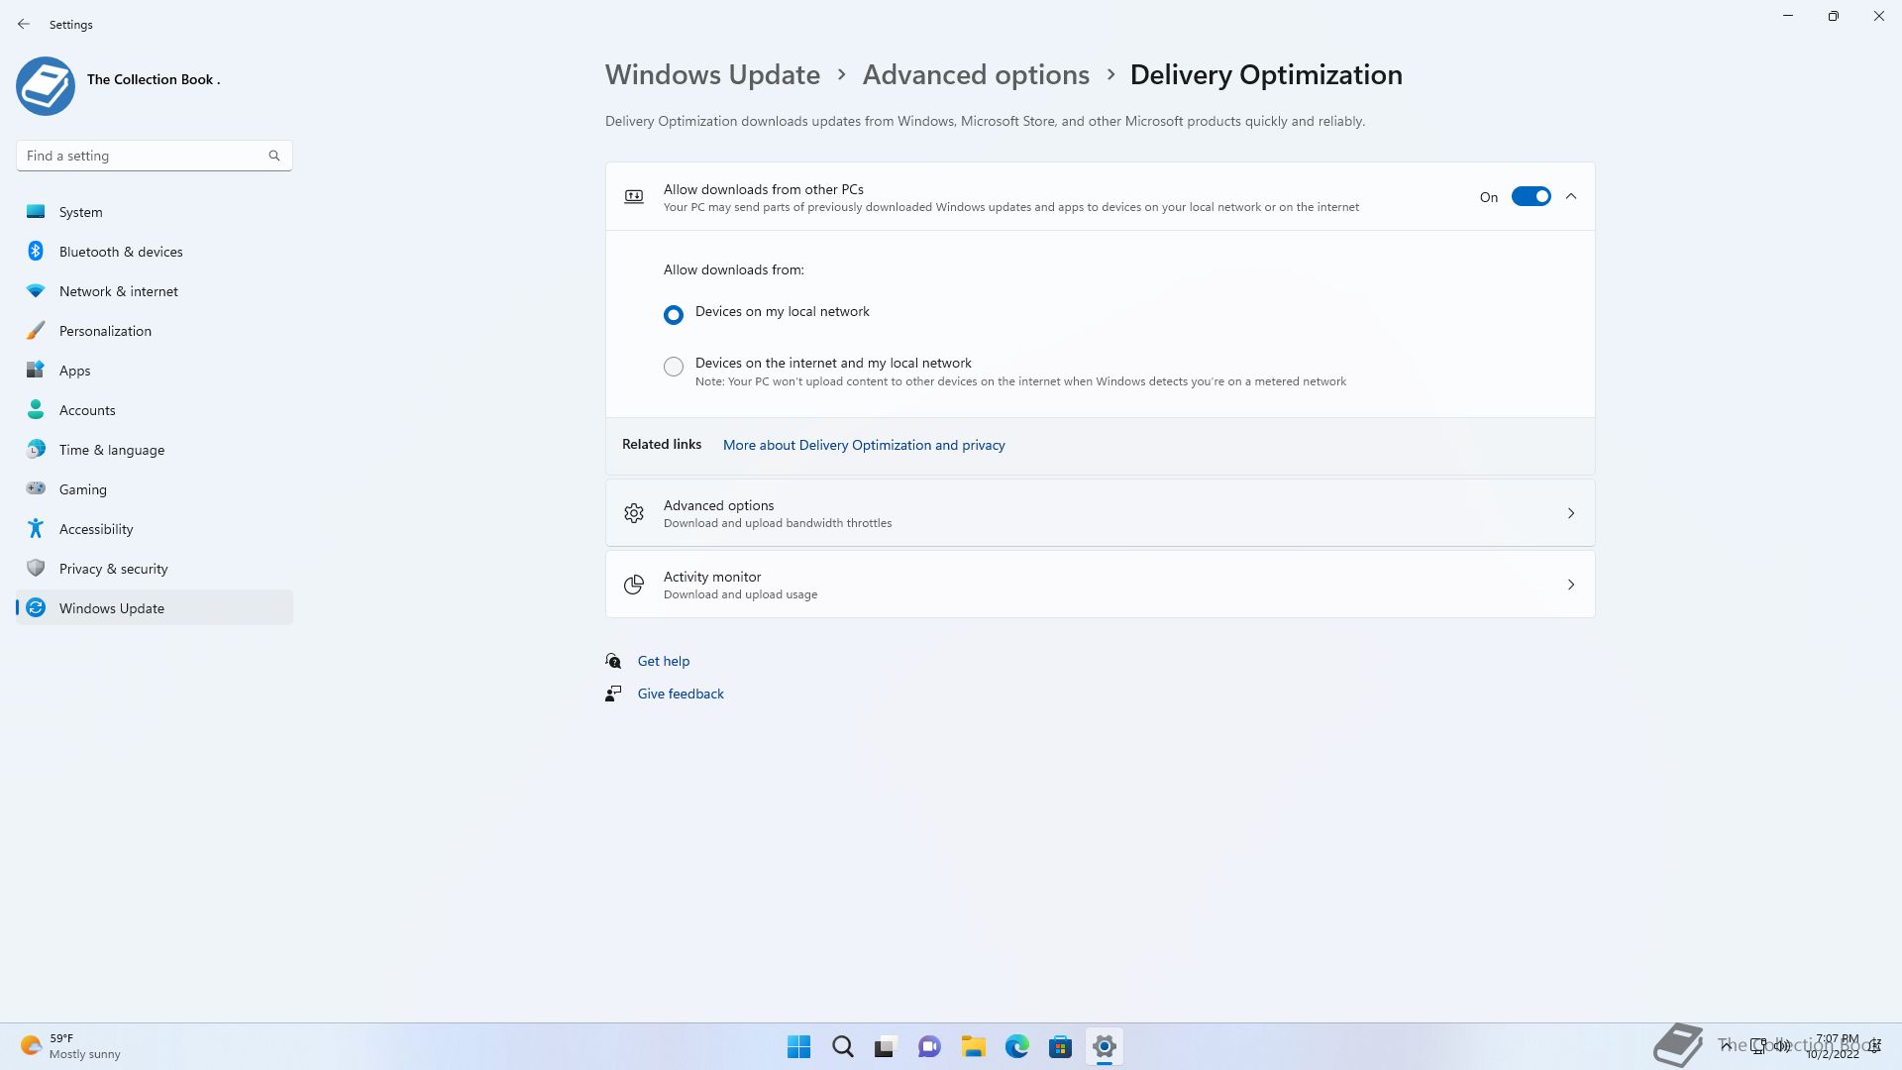Show hidden system tray icons
This screenshot has width=1902, height=1070.
coord(1727,1046)
